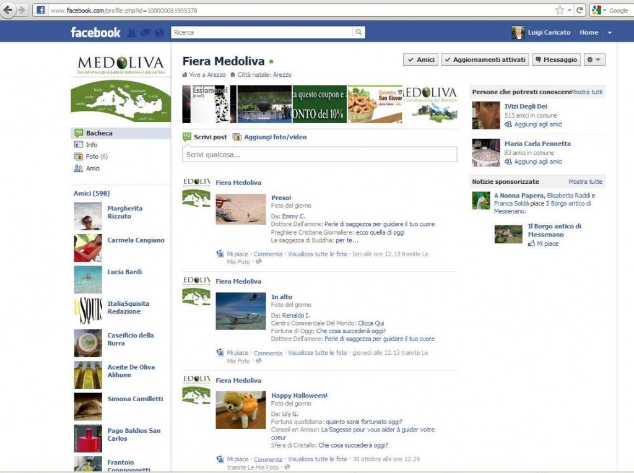Click the Messaggio button
The image size is (634, 473).
pyautogui.click(x=557, y=60)
